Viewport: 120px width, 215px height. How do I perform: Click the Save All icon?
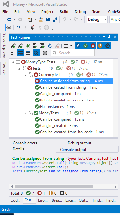[x=55, y=19]
